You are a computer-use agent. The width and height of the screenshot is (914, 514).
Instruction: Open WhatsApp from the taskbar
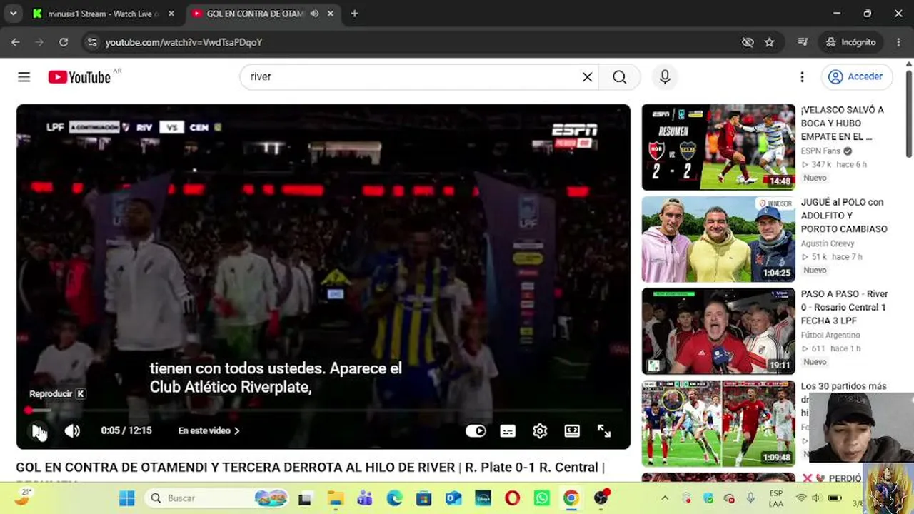click(x=541, y=498)
